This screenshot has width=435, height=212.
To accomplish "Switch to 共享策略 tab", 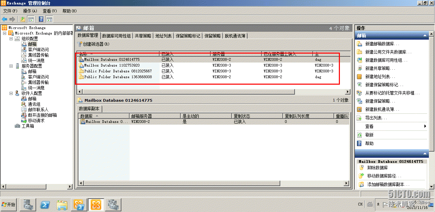I will 143,36.
